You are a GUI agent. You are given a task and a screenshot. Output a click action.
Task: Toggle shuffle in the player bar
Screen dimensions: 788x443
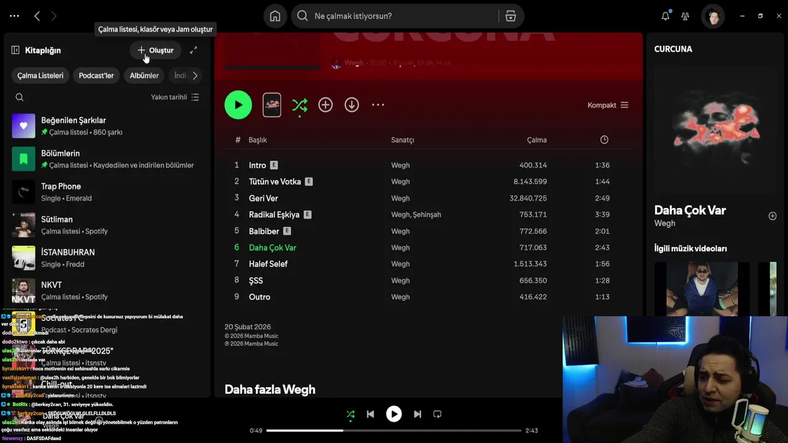click(x=350, y=414)
